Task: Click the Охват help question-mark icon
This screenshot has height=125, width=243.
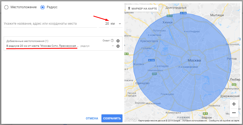Action: coord(112,41)
